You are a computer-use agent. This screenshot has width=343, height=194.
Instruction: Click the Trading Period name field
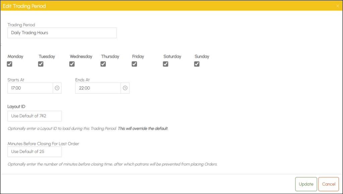click(x=62, y=33)
